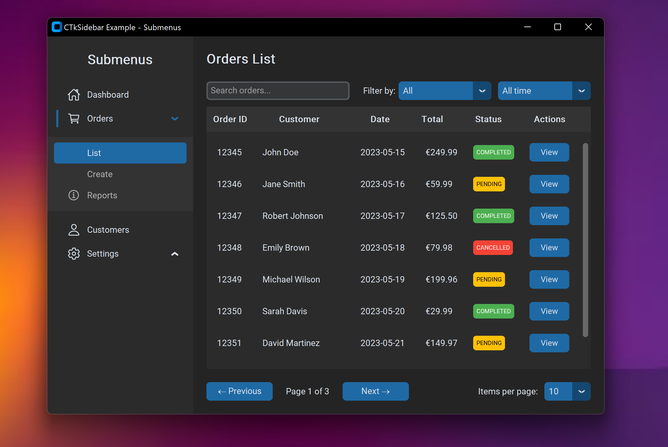Collapse the Orders submenu chevron

point(175,119)
